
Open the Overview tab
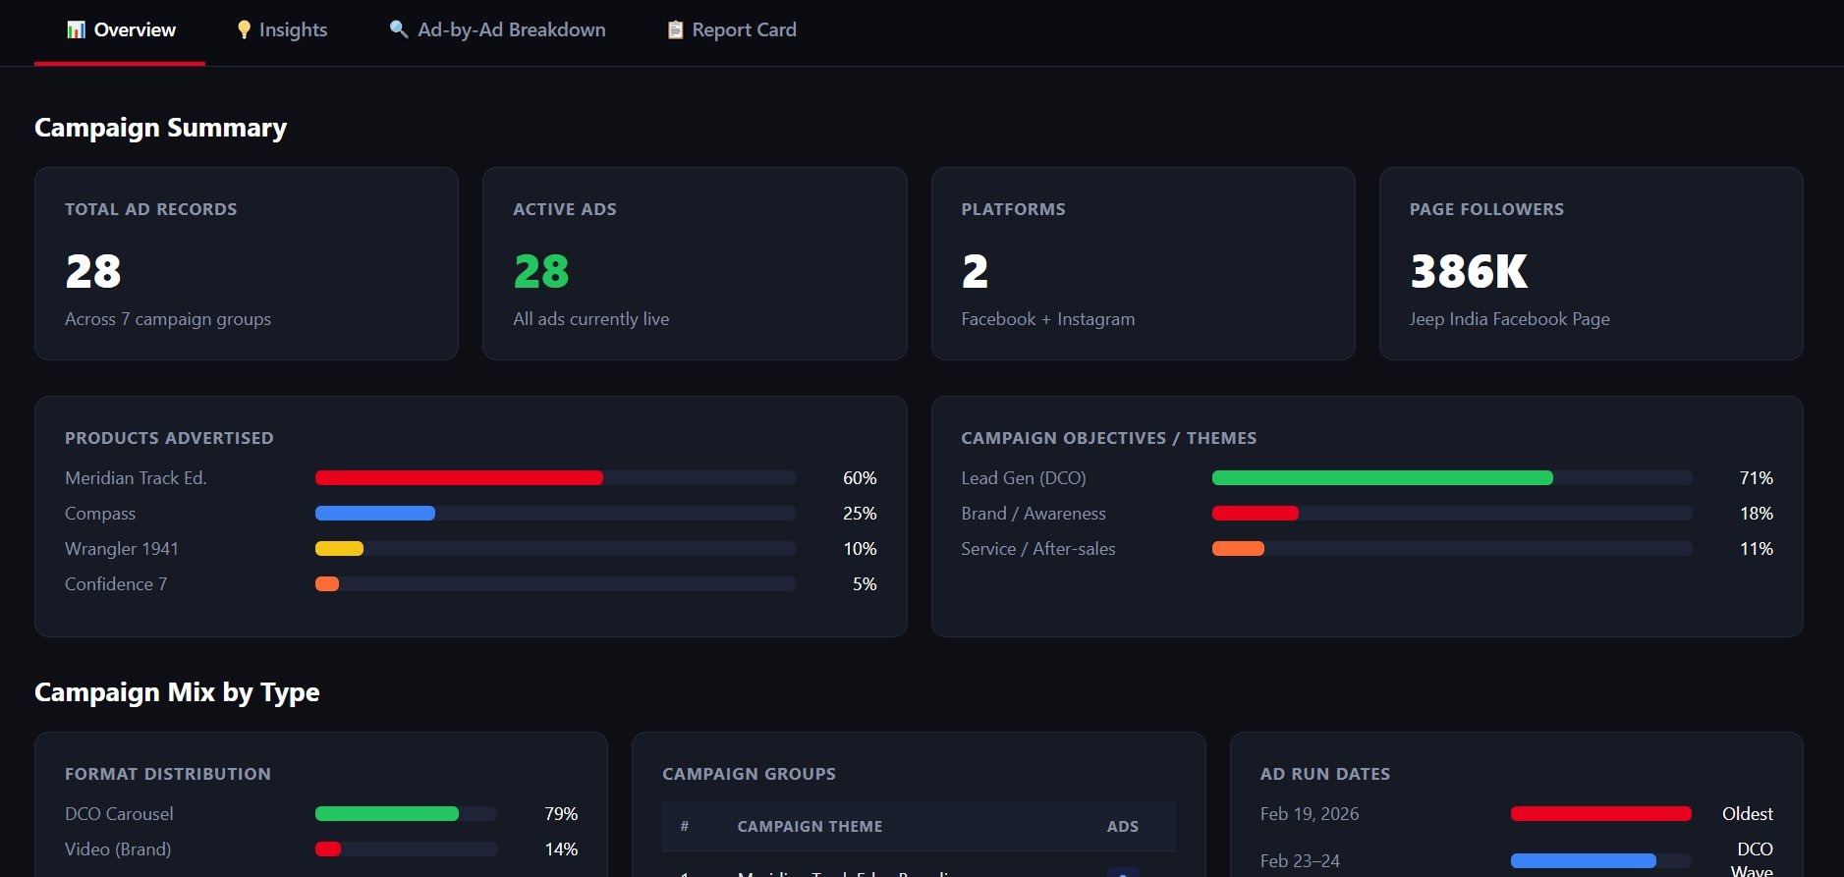120,30
